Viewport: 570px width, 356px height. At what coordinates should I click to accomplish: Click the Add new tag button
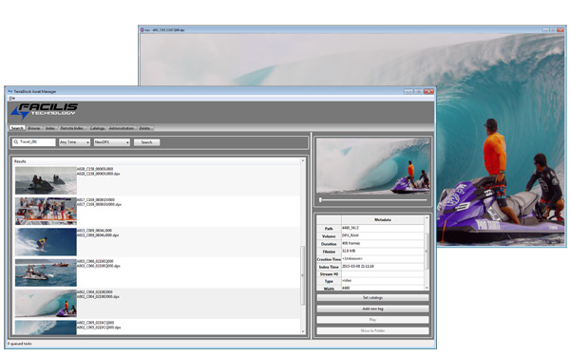(372, 309)
